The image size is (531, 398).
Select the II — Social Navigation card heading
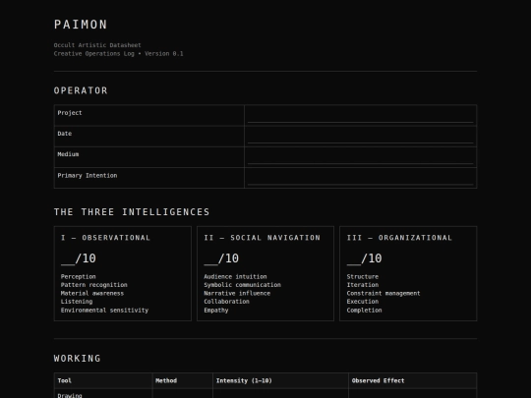[263, 238]
